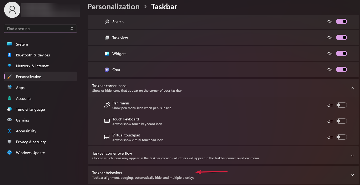The width and height of the screenshot is (360, 185).
Task: Disable the Widgets toggle switch
Action: (x=341, y=54)
